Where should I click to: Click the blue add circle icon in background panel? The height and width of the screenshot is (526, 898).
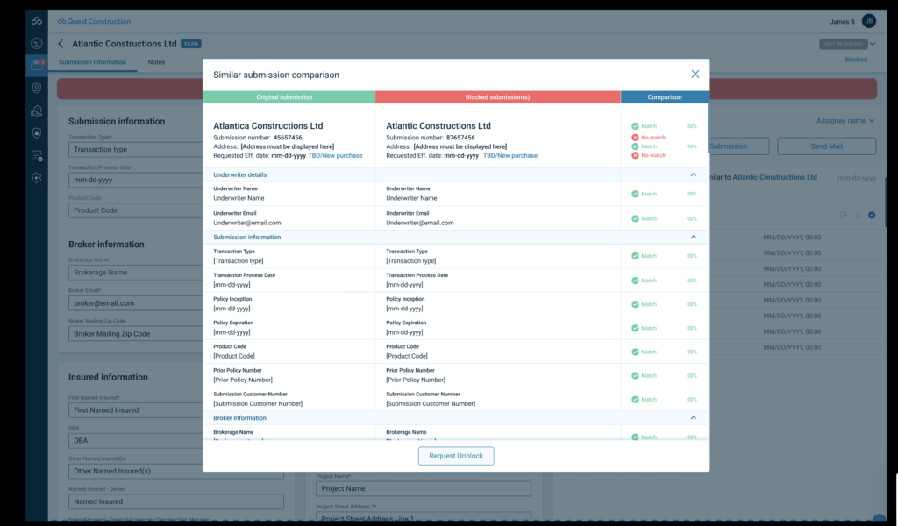872,215
